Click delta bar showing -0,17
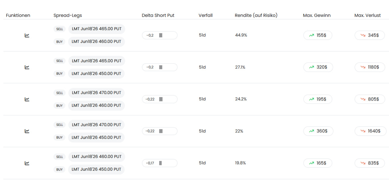The image size is (389, 187). point(160,163)
